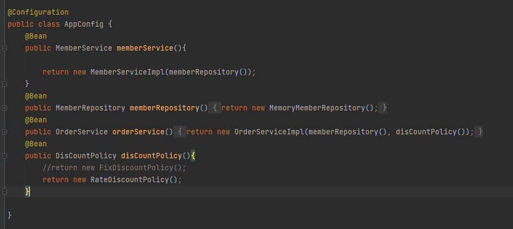Click the memberRepository method name declaration
The image size is (513, 229).
point(165,108)
